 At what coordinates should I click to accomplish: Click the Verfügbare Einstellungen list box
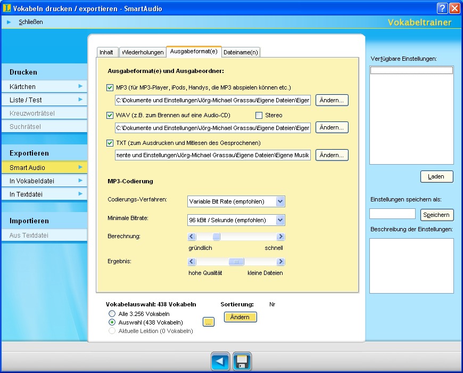pos(411,115)
